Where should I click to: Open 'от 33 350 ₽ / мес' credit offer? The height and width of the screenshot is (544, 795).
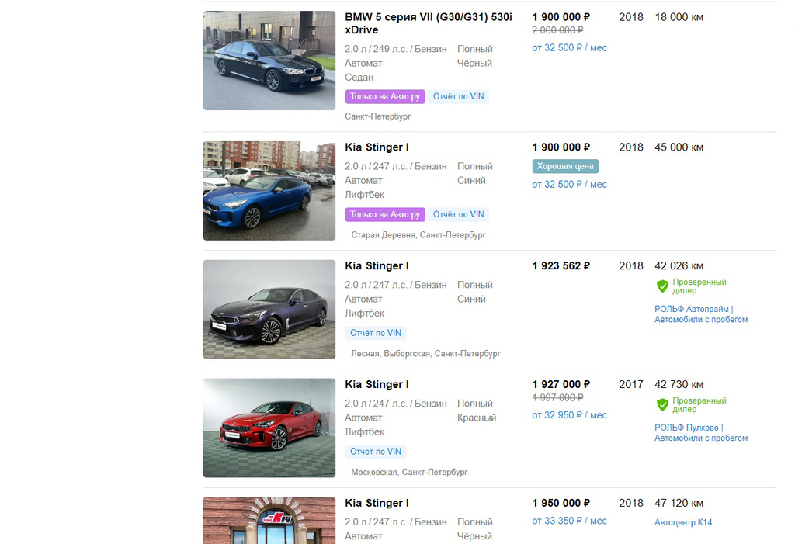click(569, 521)
